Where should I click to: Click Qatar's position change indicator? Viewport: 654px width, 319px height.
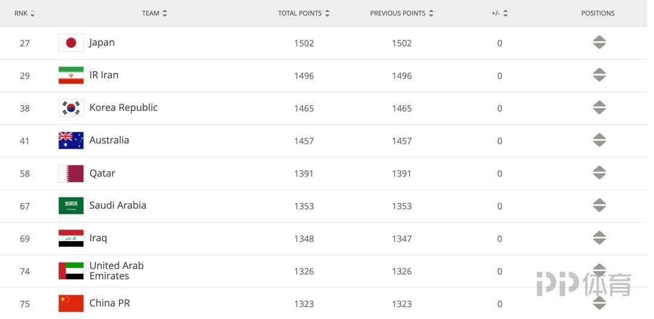(x=599, y=173)
